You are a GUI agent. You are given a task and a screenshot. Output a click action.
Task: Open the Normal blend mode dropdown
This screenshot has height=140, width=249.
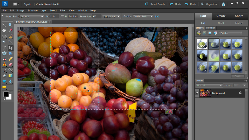(x=209, y=85)
